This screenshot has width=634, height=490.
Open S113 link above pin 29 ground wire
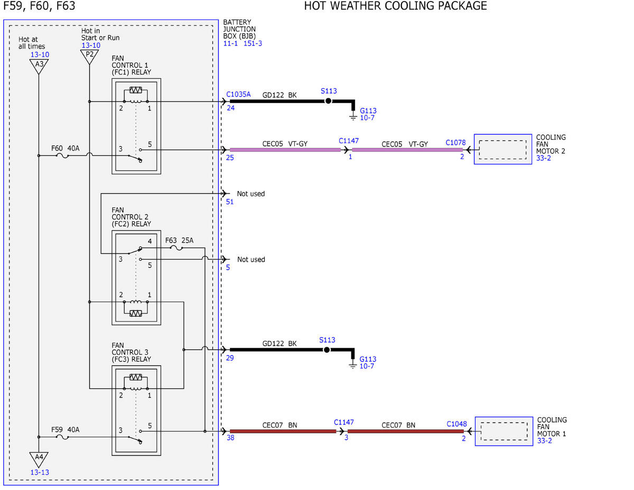point(327,340)
